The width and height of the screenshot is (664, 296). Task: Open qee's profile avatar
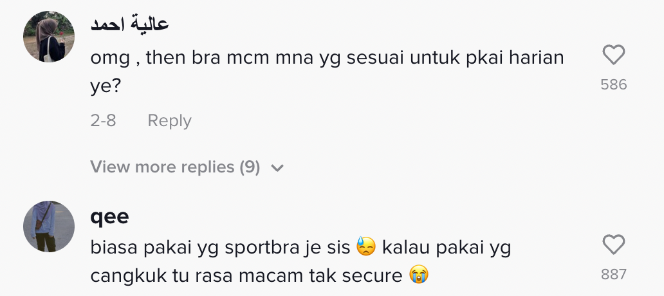[49, 226]
